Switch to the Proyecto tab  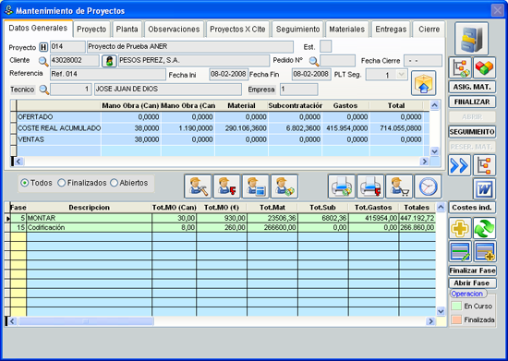(91, 30)
